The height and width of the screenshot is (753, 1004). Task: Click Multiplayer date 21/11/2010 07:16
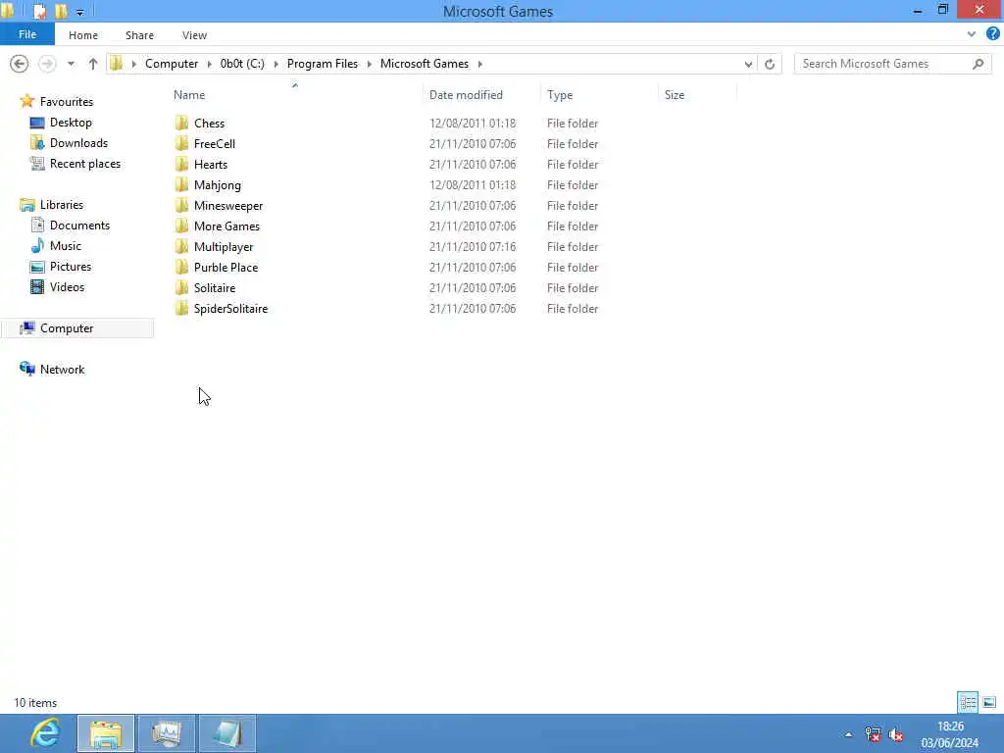(473, 246)
